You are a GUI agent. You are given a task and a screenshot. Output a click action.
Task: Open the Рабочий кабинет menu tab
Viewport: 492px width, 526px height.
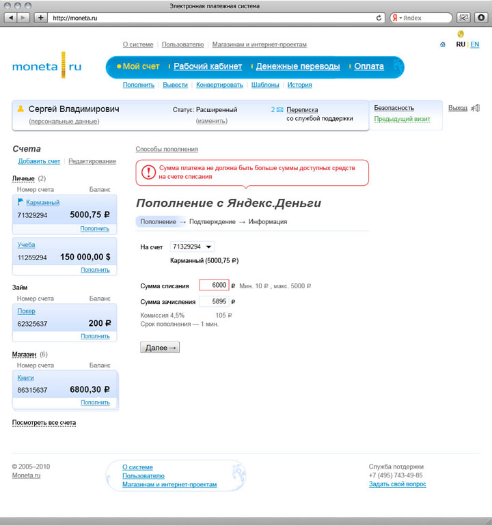208,66
